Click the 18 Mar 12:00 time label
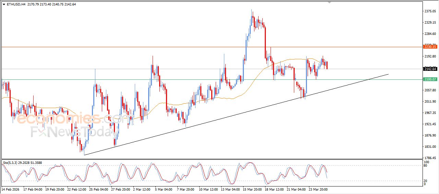Viewport: 439px width, 194px height. [x=274, y=189]
